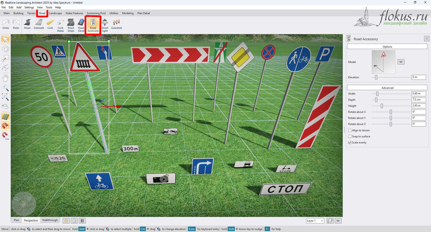Open the Help menu
This screenshot has width=431, height=232.
(58, 8)
